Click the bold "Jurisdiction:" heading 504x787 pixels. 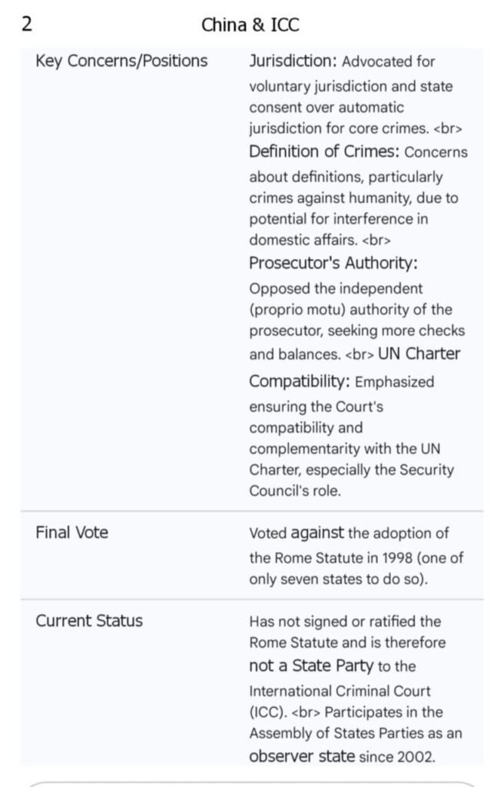[x=293, y=61]
